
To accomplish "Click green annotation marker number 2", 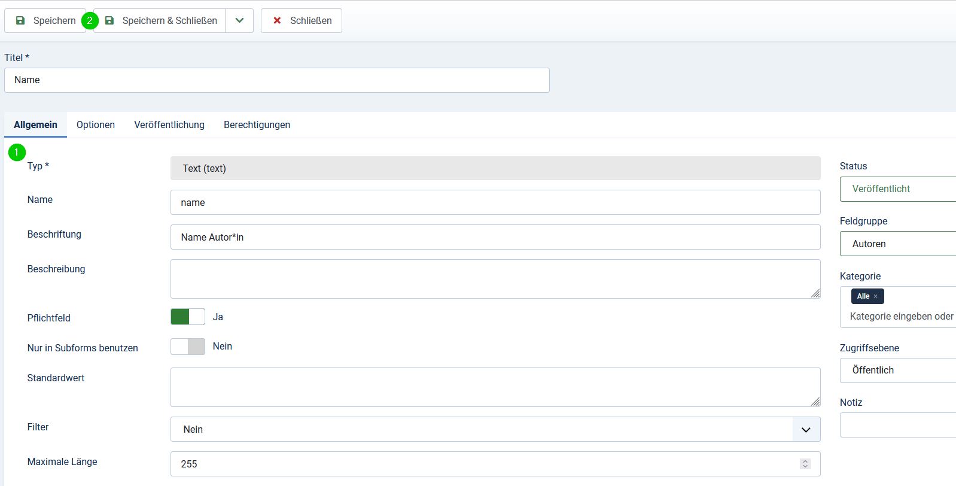I will point(90,20).
